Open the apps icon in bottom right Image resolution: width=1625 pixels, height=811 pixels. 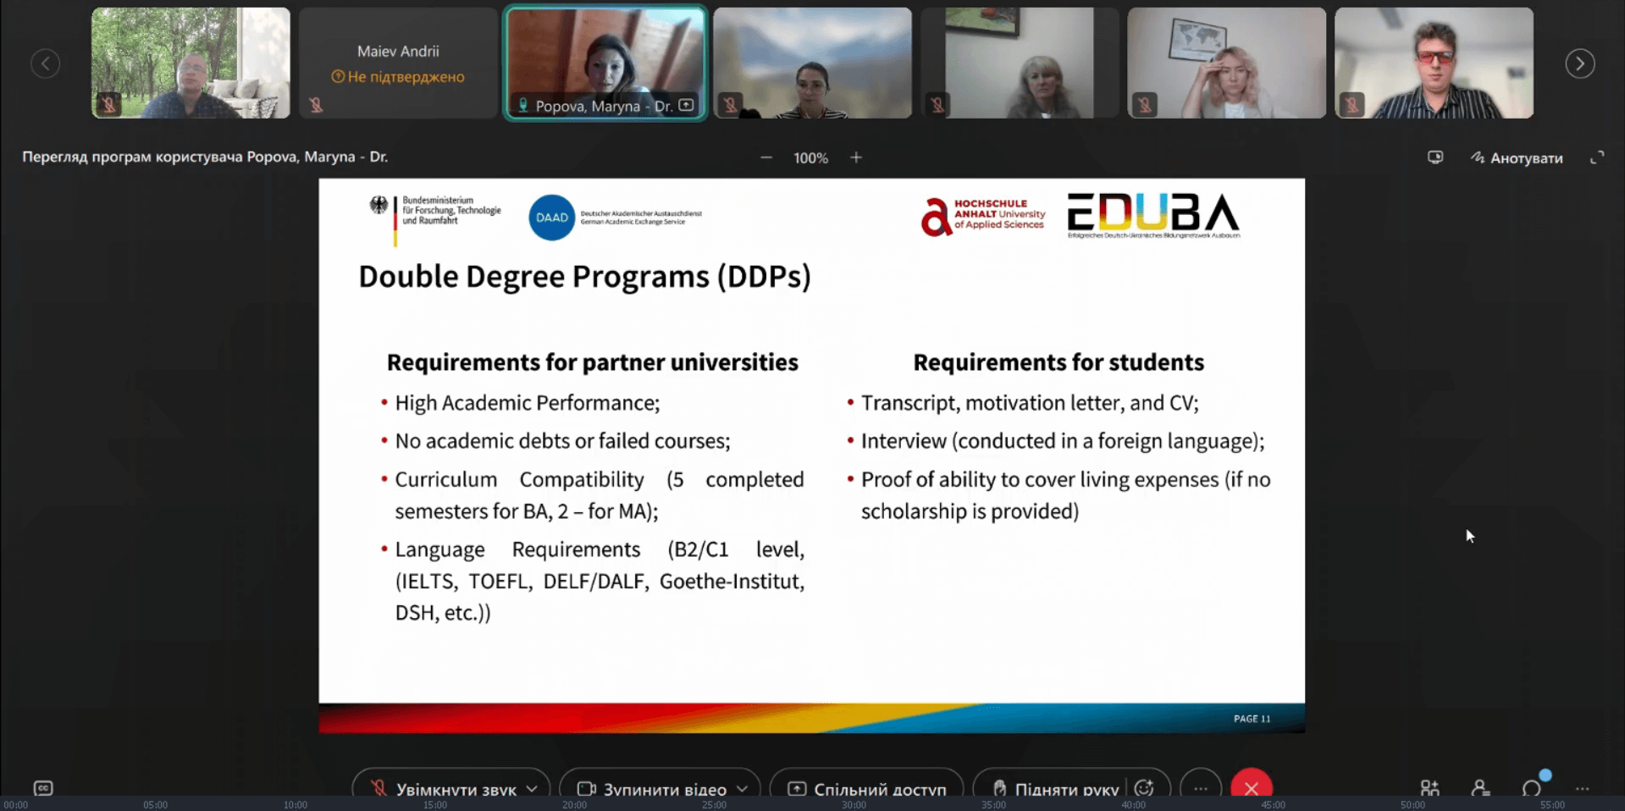pyautogui.click(x=1429, y=788)
